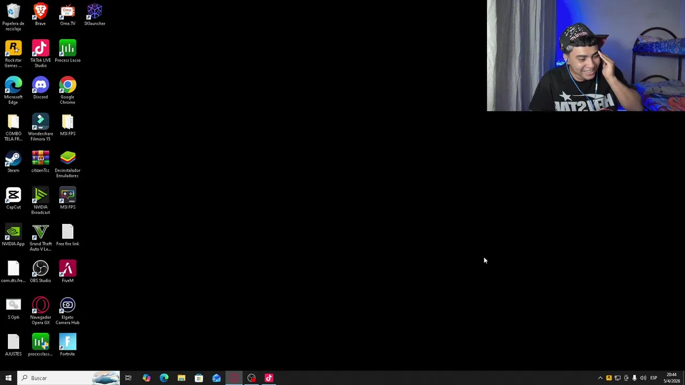Image resolution: width=685 pixels, height=385 pixels.
Task: Select the SKlauncher desktop icon
Action: (95, 14)
